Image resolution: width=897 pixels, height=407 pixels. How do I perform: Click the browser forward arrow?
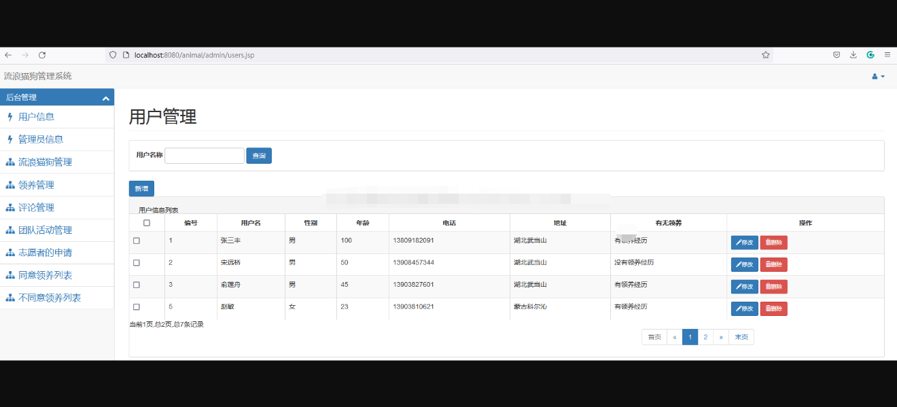point(25,55)
